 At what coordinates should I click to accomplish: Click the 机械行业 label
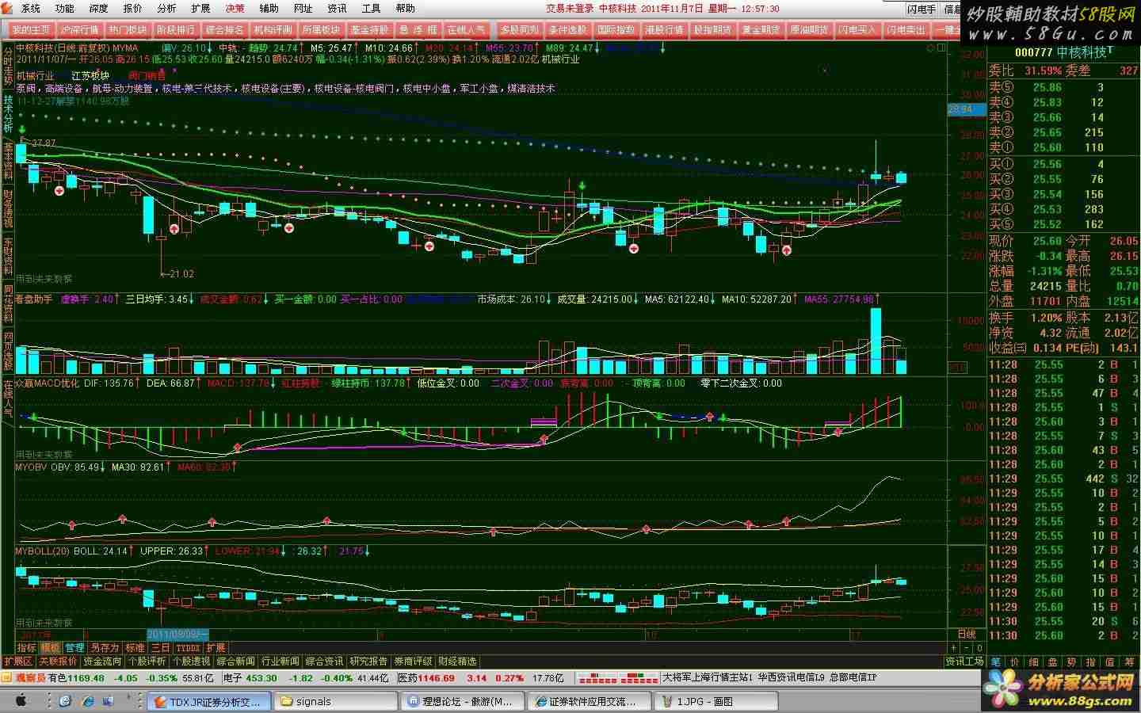pyautogui.click(x=36, y=76)
